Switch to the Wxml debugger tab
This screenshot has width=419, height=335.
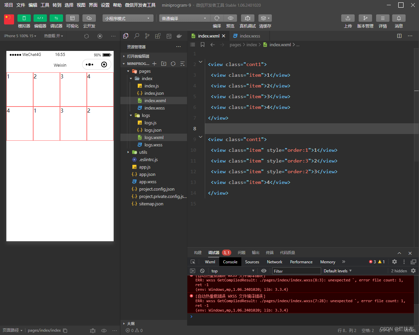coord(210,262)
